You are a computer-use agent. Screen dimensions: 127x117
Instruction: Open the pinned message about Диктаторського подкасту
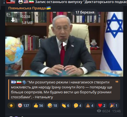(x=81, y=2)
